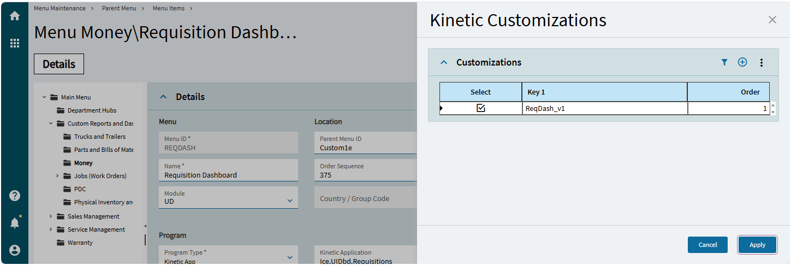Expand the Jobs (Work Orders) tree node
The width and height of the screenshot is (791, 265).
[58, 176]
